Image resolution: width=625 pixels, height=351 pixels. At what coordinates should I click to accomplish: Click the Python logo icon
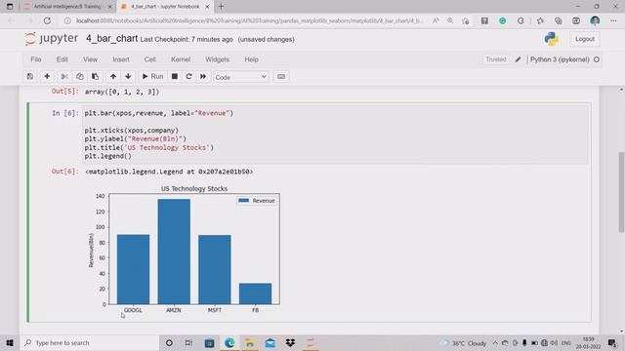point(551,39)
